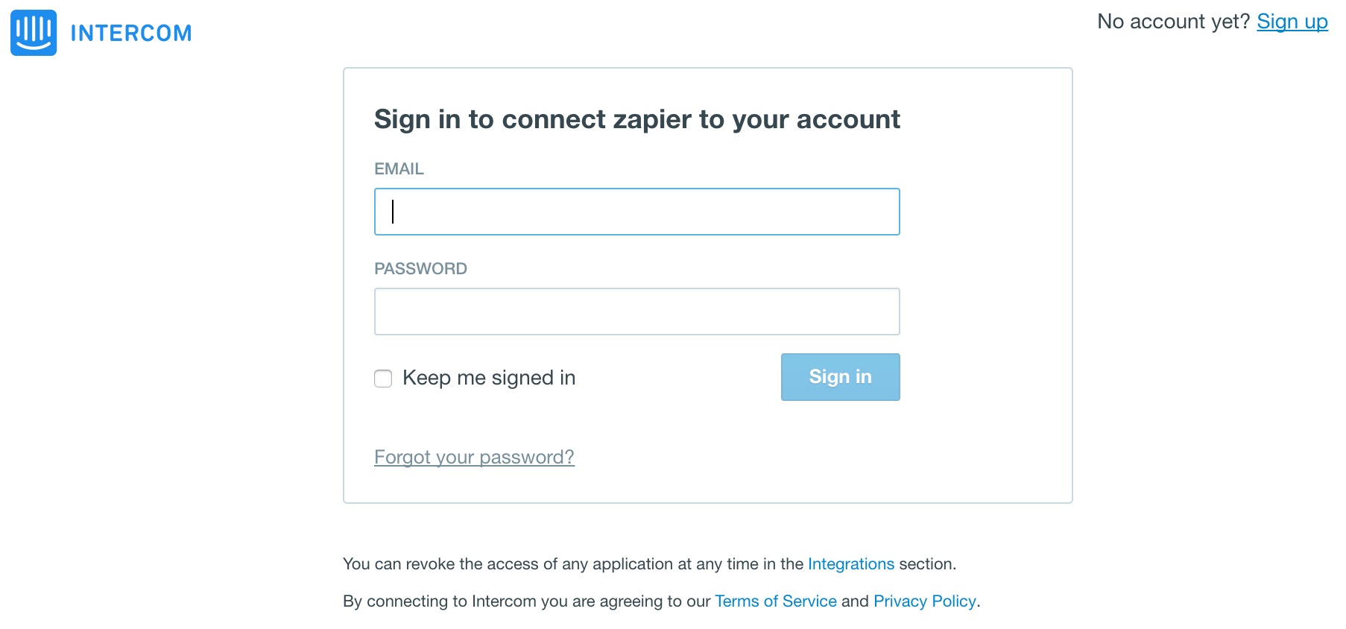The height and width of the screenshot is (629, 1346).
Task: Click the Sign in button
Action: [841, 377]
